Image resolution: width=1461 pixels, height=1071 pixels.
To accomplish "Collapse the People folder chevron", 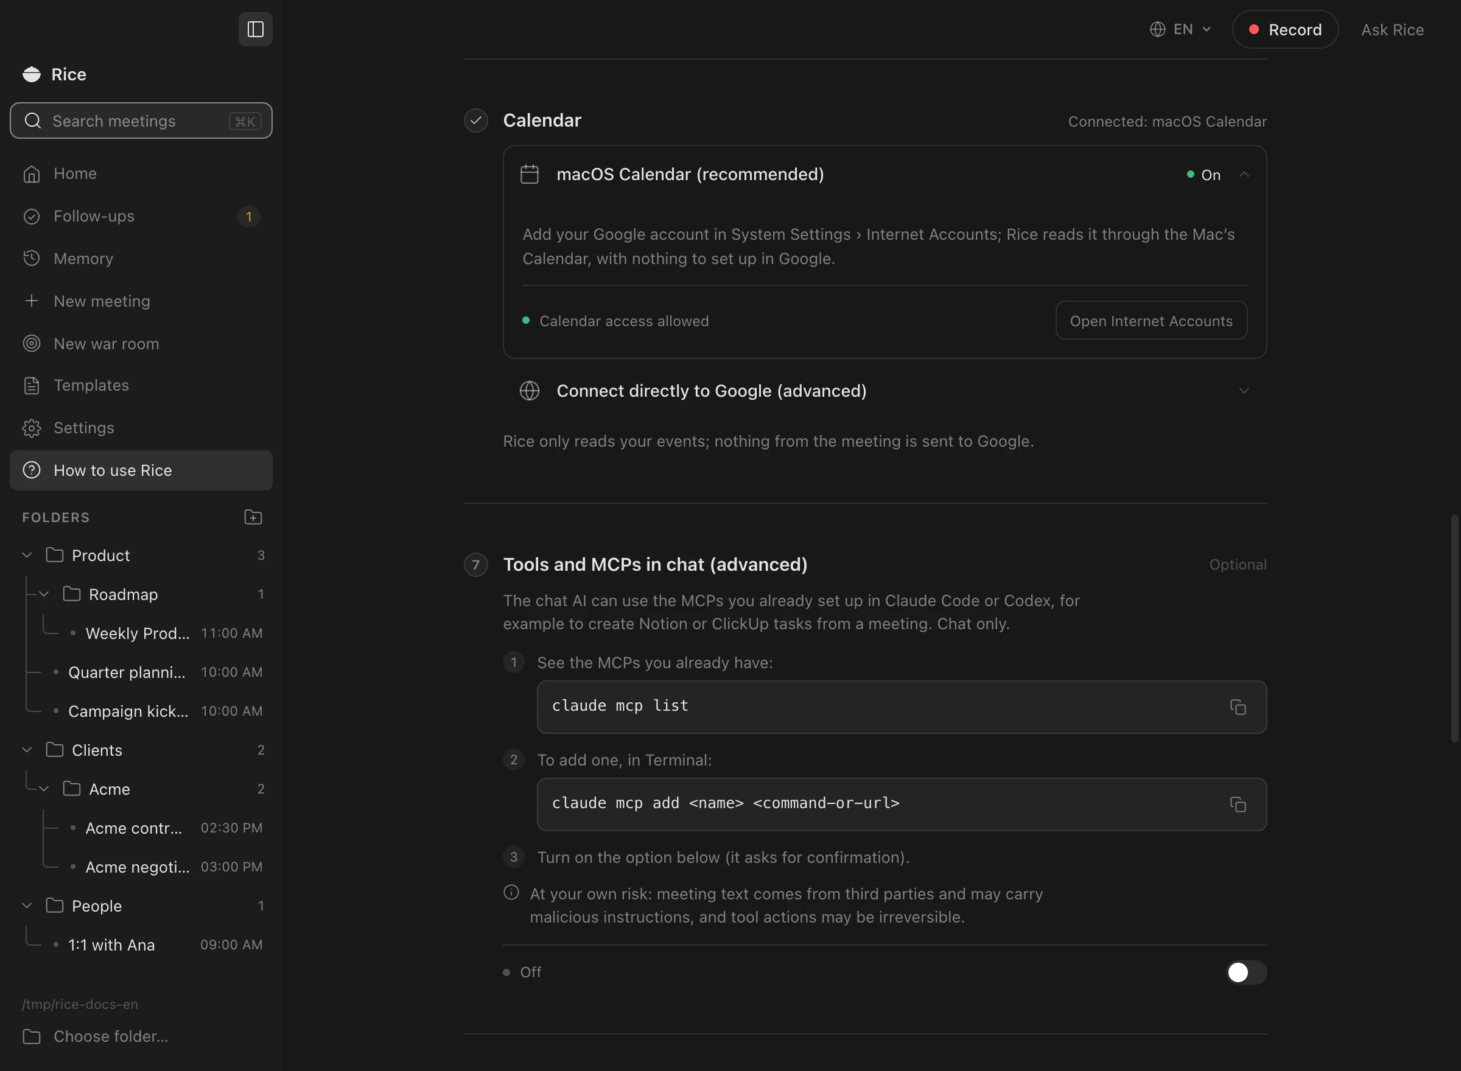I will (x=27, y=905).
